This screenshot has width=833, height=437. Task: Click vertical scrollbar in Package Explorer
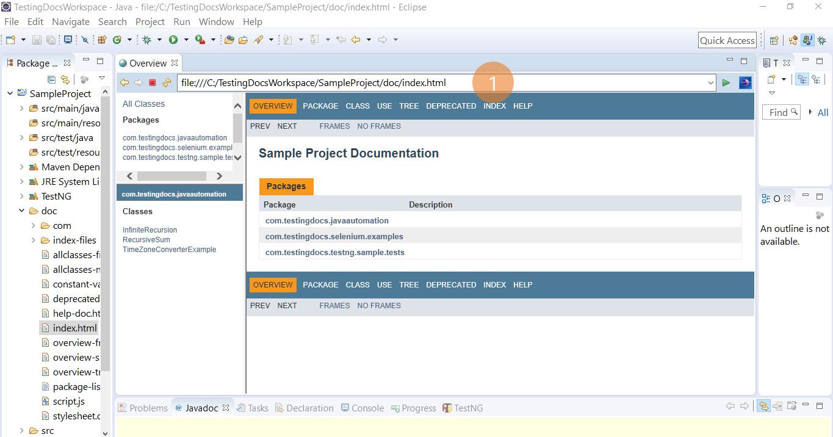(x=105, y=234)
